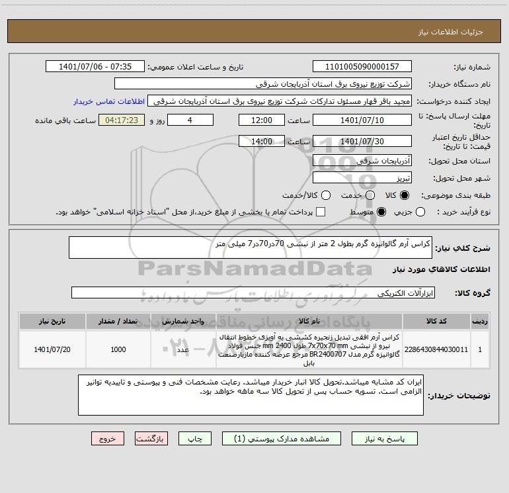
Task: Click the remaining time counter 04:17:23
Action: point(122,120)
